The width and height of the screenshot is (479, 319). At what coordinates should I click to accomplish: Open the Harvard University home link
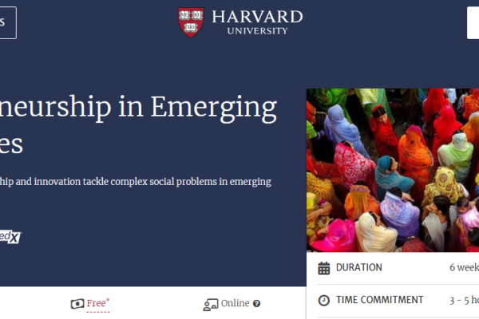coord(240,22)
